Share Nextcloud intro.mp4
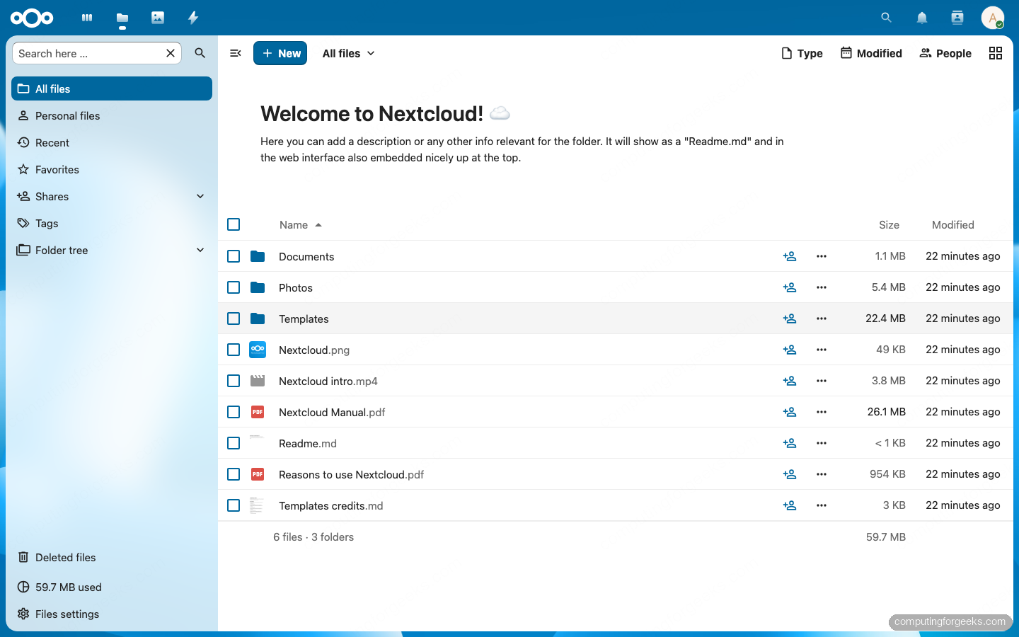The width and height of the screenshot is (1019, 637). point(790,381)
